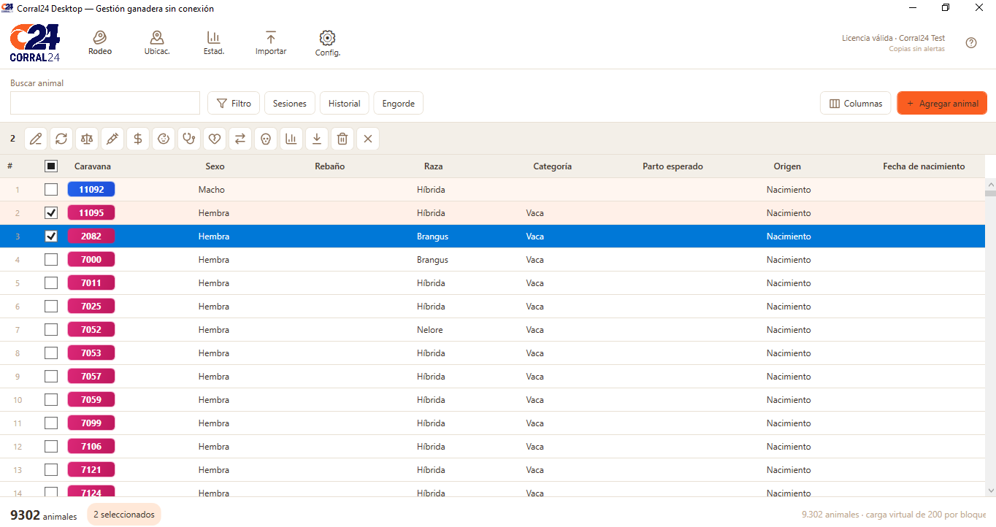Click the dollar sign sale icon

pyautogui.click(x=138, y=139)
